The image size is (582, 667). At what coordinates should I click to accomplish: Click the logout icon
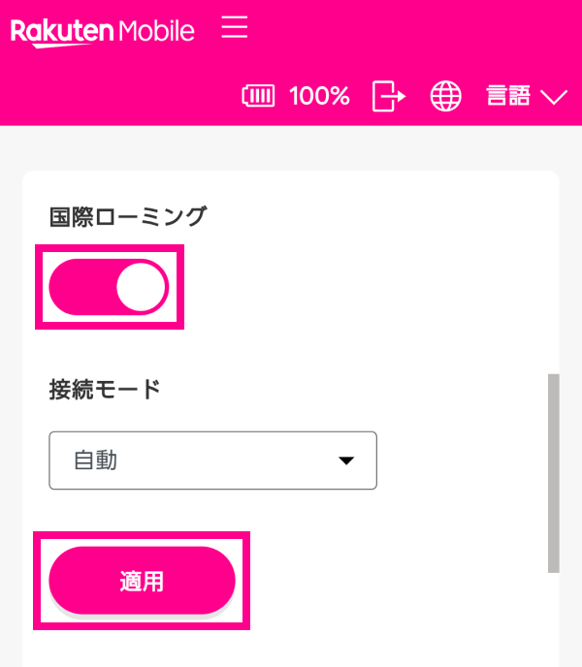point(388,96)
